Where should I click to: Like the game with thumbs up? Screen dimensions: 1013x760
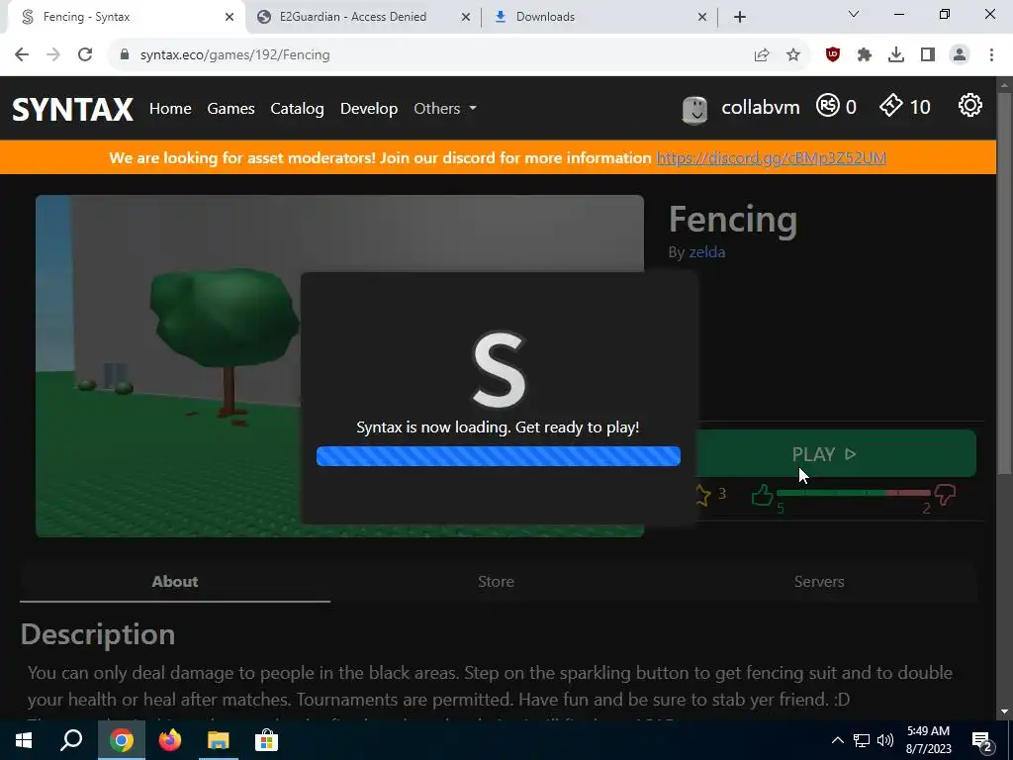click(x=763, y=496)
